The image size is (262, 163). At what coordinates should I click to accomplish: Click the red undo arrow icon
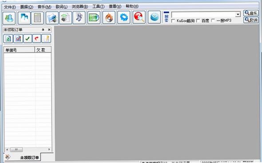[x=36, y=39]
